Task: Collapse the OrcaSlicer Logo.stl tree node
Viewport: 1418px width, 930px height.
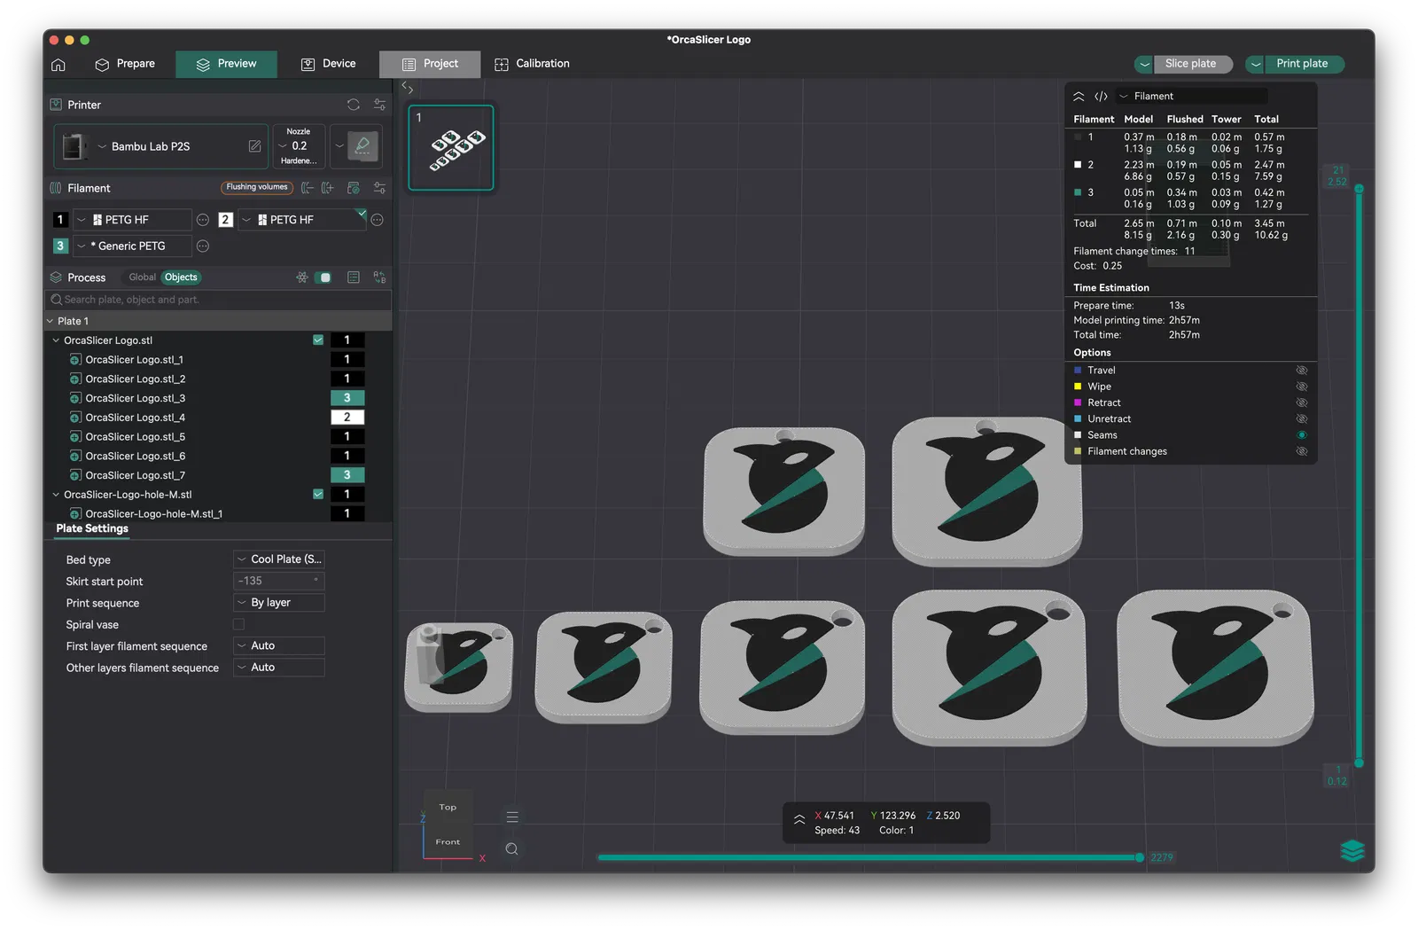Action: pos(56,340)
